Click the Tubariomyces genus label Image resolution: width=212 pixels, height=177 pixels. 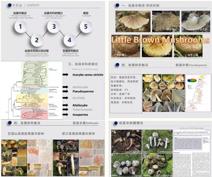pos(82,110)
